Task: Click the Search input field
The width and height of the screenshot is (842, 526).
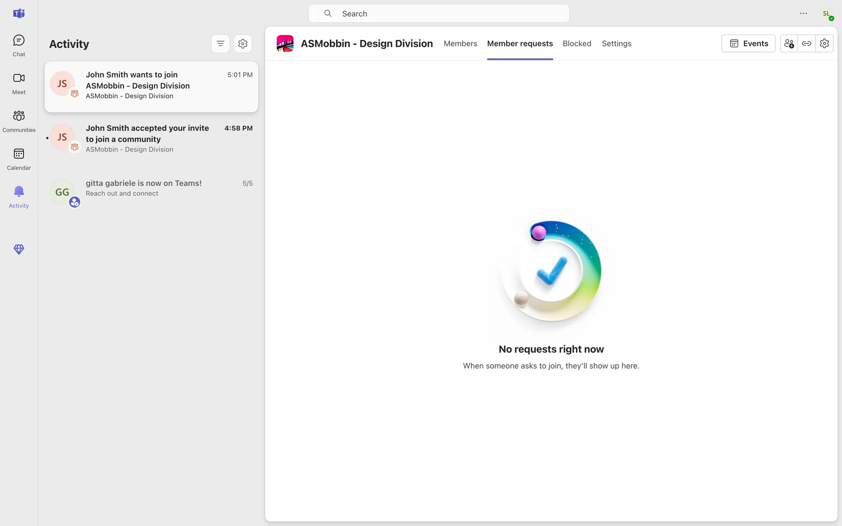Action: pyautogui.click(x=439, y=14)
